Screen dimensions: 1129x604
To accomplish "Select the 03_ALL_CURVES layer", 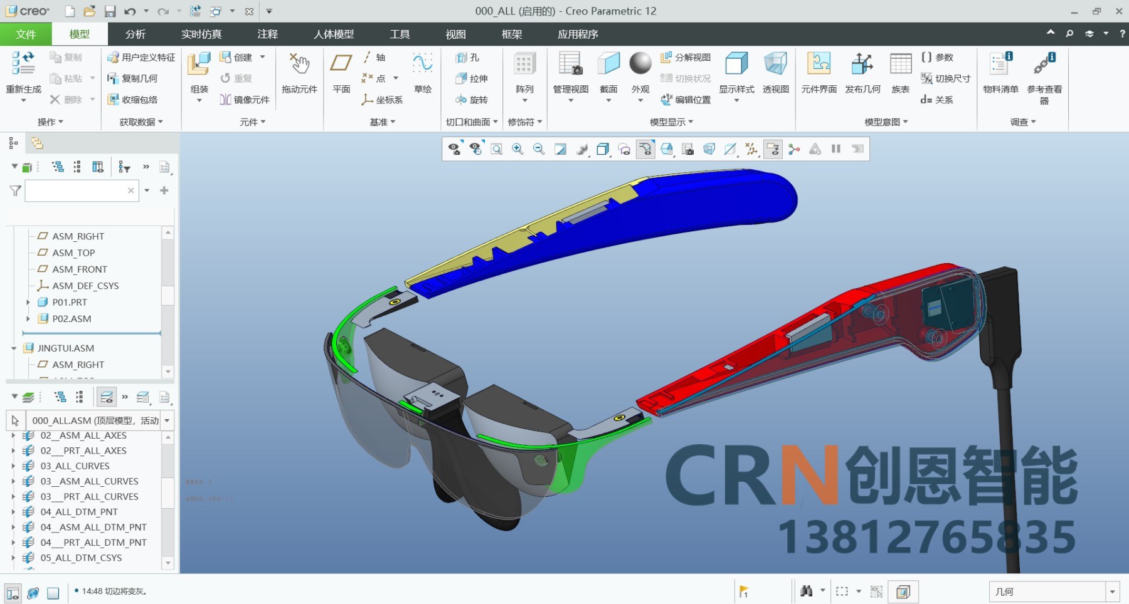I will click(x=75, y=466).
